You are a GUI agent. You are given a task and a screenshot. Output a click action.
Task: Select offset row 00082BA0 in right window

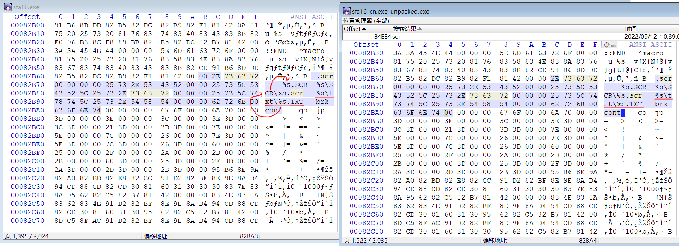click(366, 112)
